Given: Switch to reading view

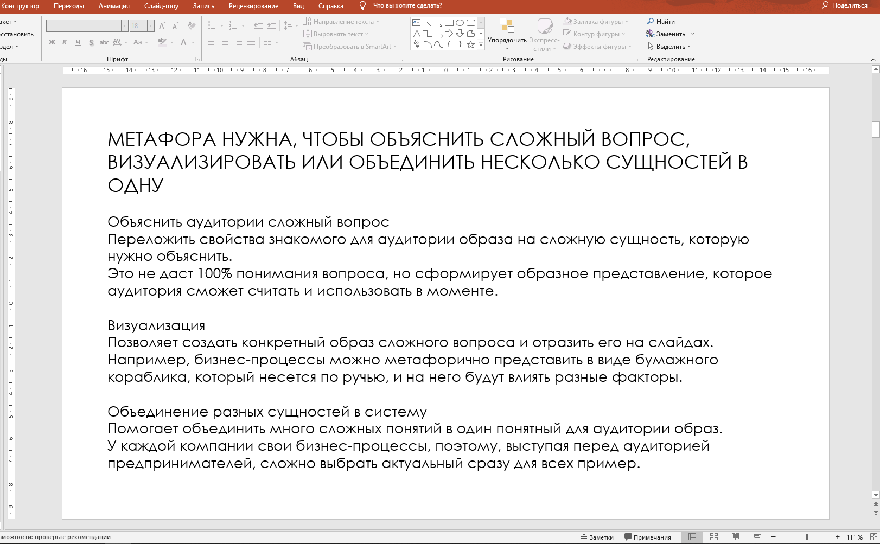Looking at the screenshot, I should 735,537.
